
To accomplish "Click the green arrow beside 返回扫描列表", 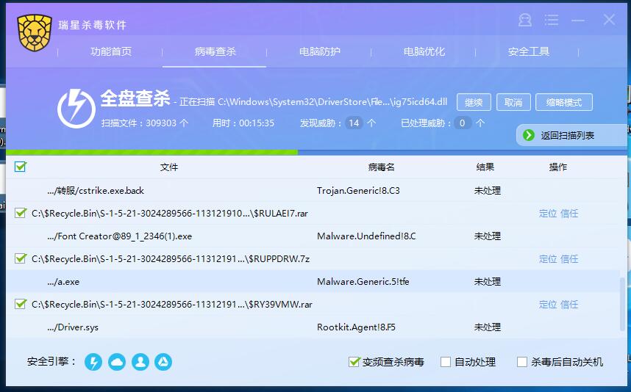I will pyautogui.click(x=528, y=135).
